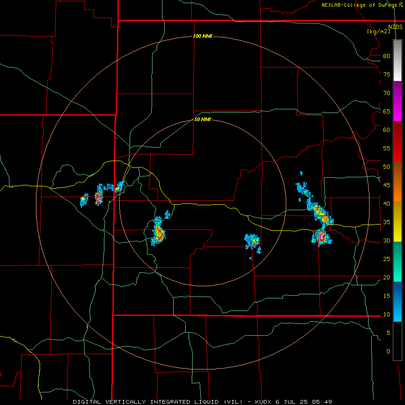Click the storm cell with gray core in the west
Image resolution: width=405 pixels, height=405 pixels.
click(99, 198)
